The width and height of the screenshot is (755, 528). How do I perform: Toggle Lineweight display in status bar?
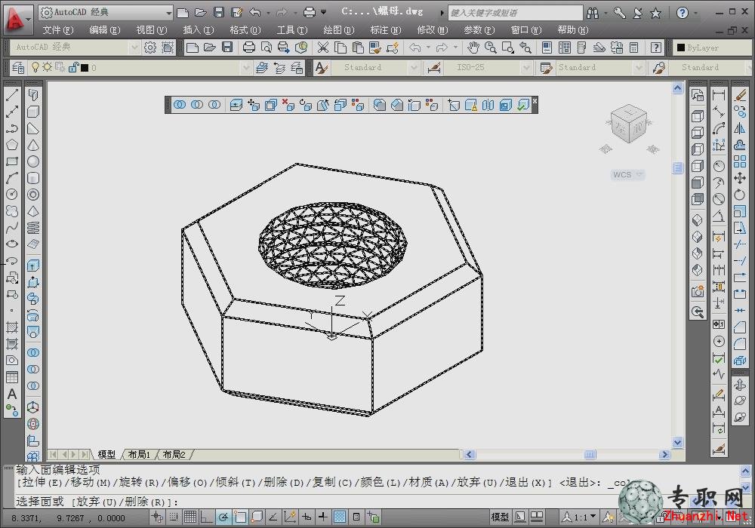tap(322, 517)
